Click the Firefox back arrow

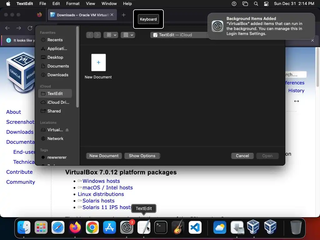[7, 28]
